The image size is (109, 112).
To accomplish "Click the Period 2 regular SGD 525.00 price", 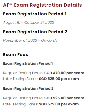I will pyautogui.click(x=64, y=98).
